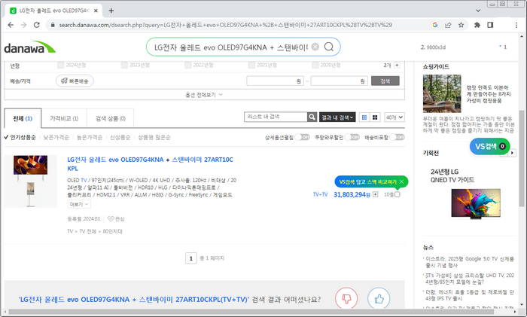Check the 2022년형 year filter

click(x=188, y=65)
